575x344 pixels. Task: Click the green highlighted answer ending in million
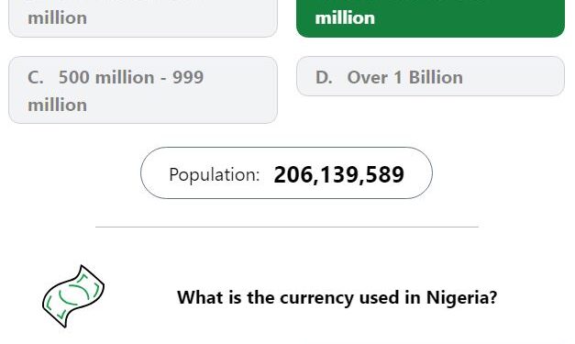click(430, 18)
